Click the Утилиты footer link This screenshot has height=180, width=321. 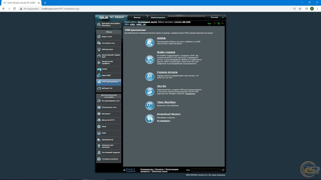(159, 169)
